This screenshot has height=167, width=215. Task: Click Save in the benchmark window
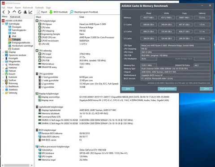pos(128,89)
